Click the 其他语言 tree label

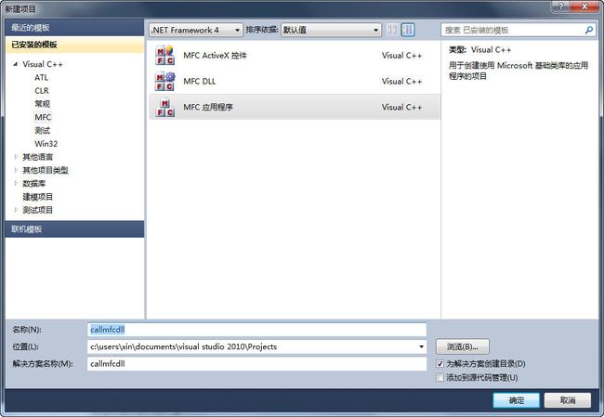point(38,157)
